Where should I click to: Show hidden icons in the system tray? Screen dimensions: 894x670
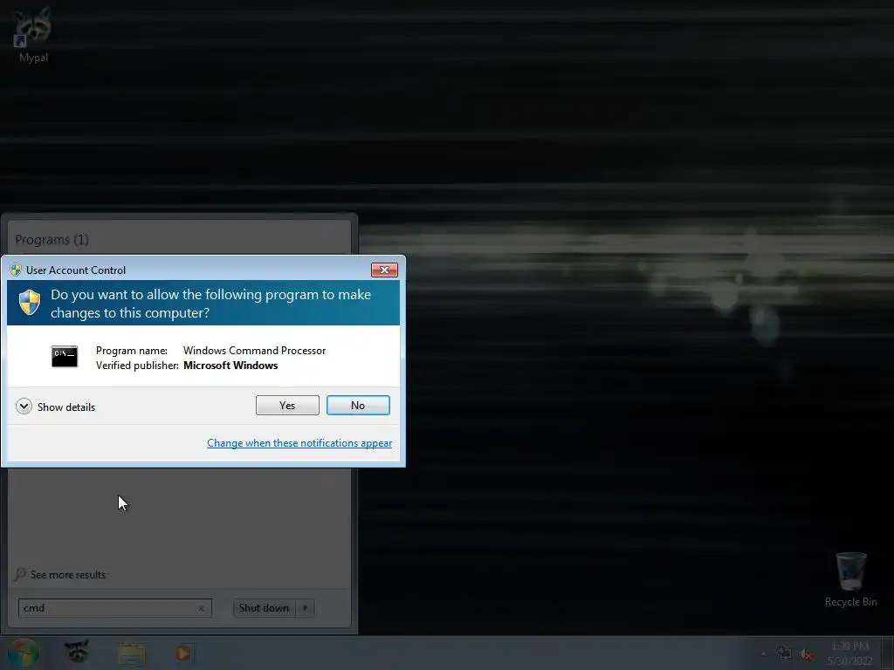(x=763, y=653)
